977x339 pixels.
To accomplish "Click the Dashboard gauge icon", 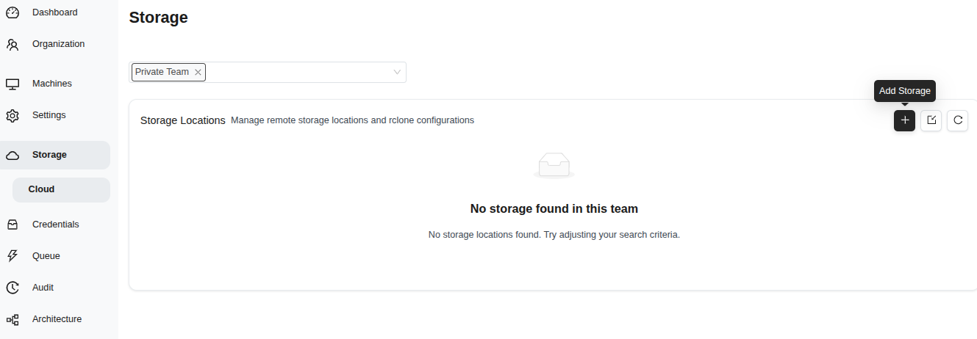I will (12, 12).
